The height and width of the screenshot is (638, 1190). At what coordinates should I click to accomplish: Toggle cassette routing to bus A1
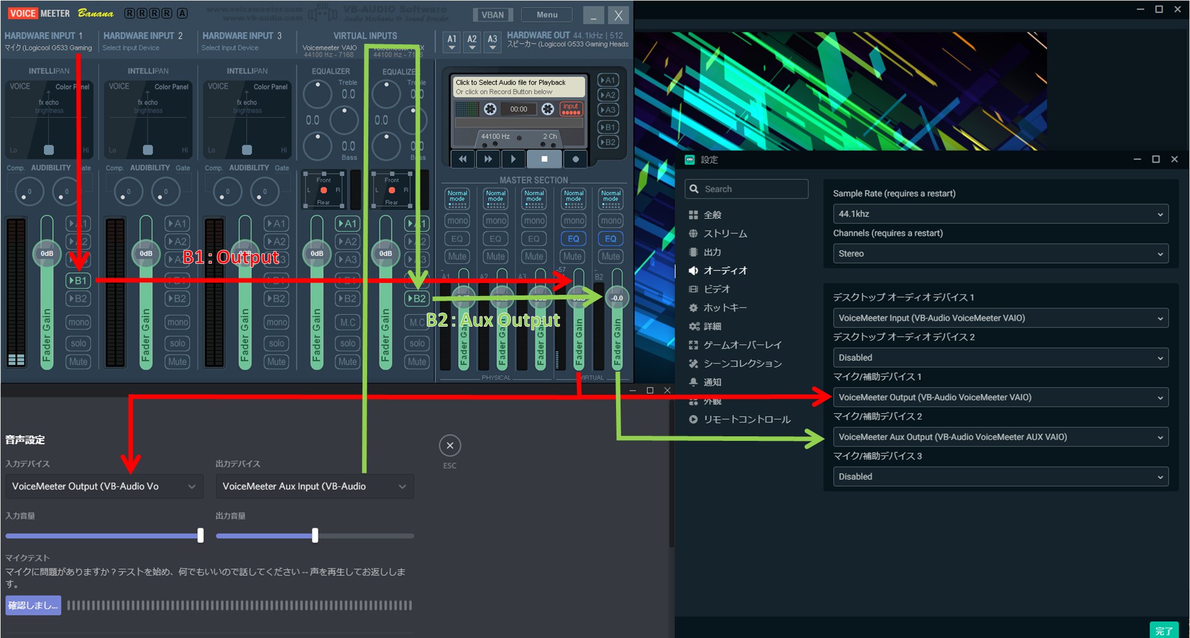click(608, 80)
